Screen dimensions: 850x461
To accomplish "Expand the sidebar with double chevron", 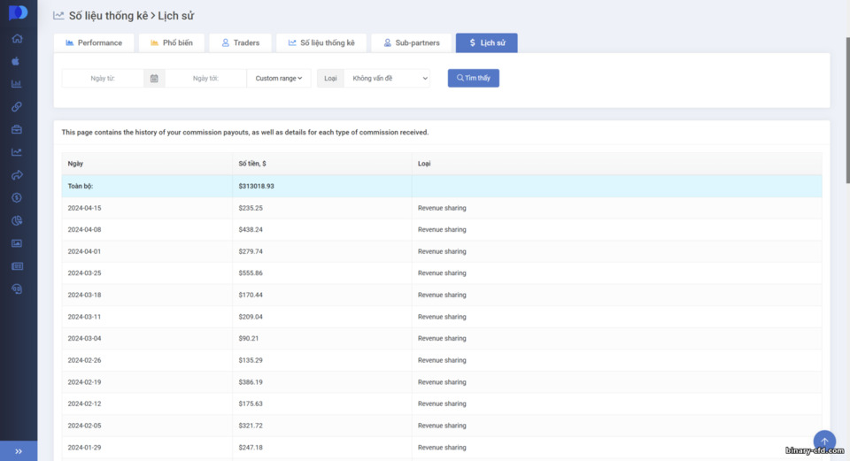I will [19, 451].
